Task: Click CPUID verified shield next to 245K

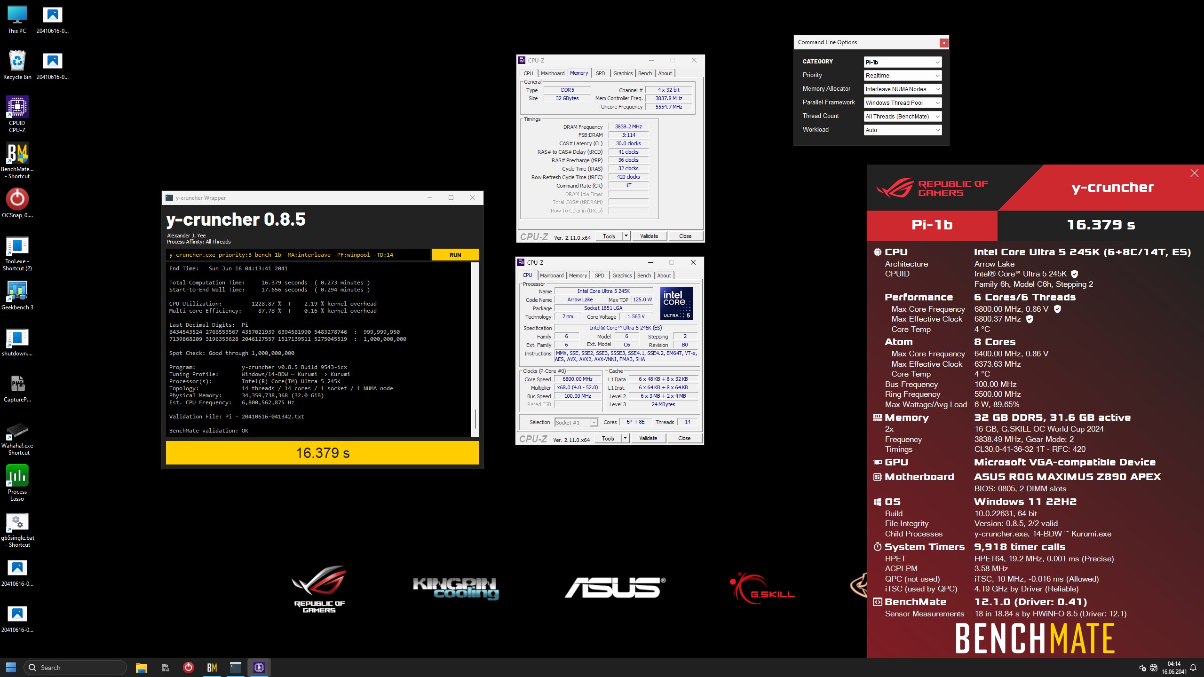Action: pyautogui.click(x=1075, y=274)
